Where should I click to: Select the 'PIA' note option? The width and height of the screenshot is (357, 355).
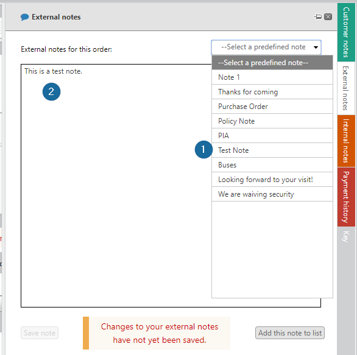pyautogui.click(x=272, y=135)
